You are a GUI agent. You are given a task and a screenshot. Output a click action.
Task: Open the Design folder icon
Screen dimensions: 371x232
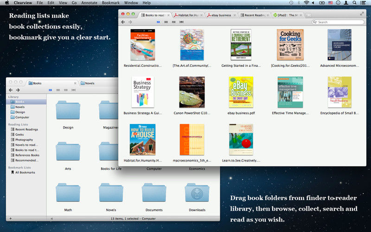pos(68,110)
